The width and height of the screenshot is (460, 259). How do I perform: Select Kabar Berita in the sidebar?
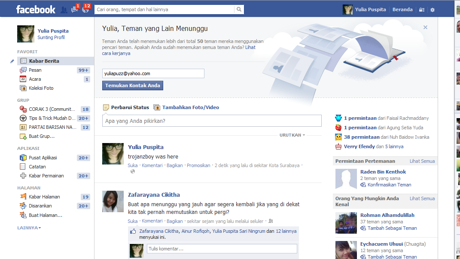coord(55,61)
